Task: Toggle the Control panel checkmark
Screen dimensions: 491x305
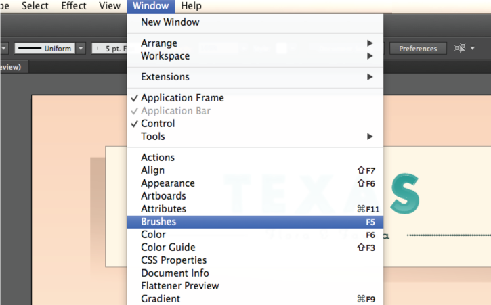Action: tap(255, 124)
